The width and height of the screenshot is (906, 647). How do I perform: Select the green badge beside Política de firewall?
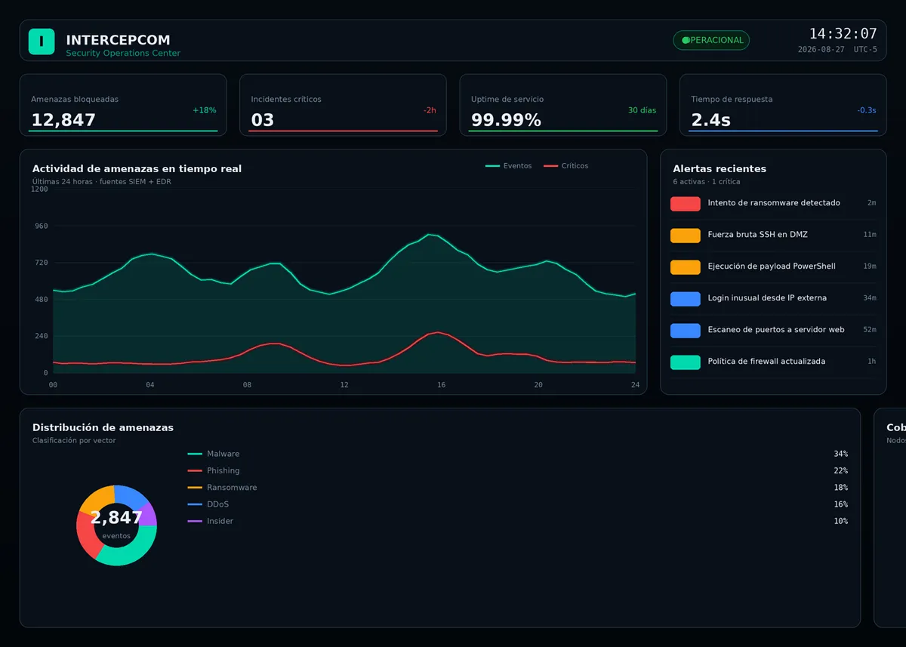click(x=685, y=362)
